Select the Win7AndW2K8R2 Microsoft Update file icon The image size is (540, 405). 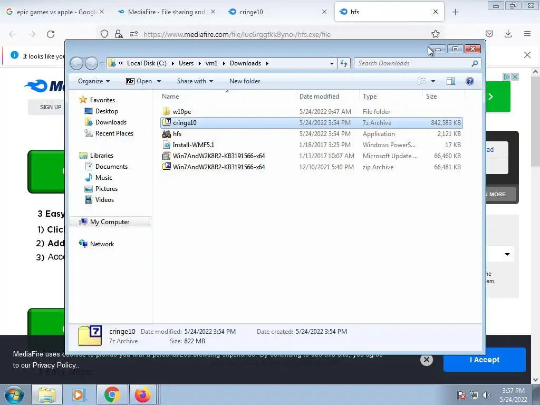coord(166,156)
